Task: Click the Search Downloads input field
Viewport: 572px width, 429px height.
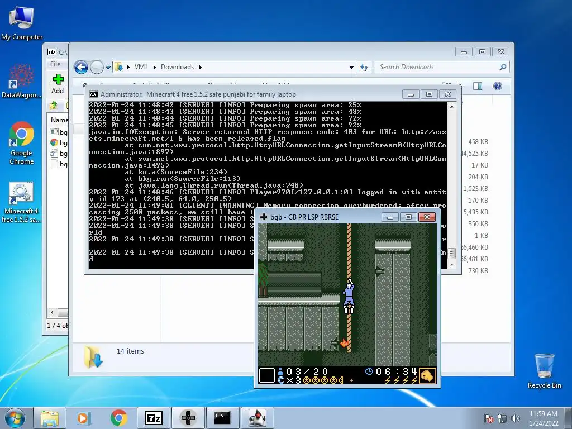Action: pos(436,67)
